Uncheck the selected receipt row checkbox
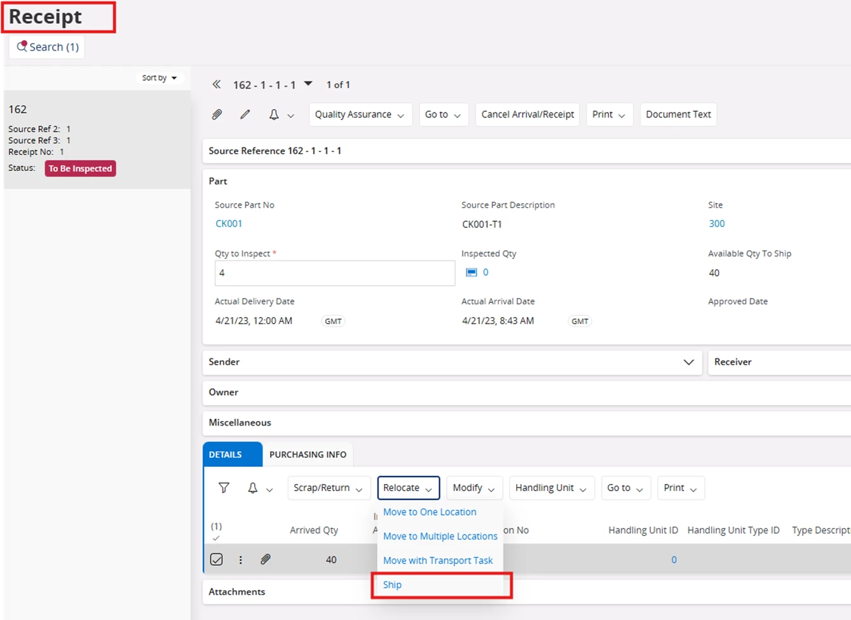The width and height of the screenshot is (851, 620). click(217, 560)
